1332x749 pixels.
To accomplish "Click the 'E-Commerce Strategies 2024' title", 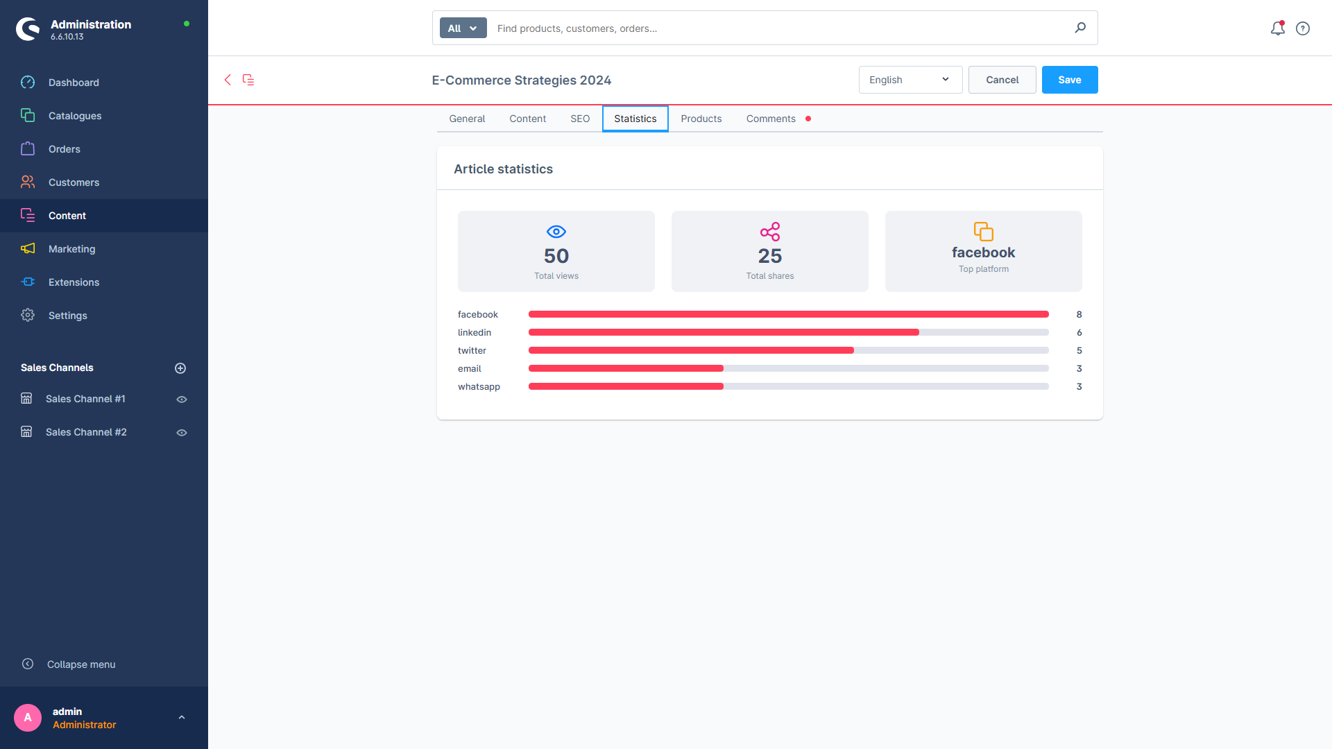I will pyautogui.click(x=522, y=80).
